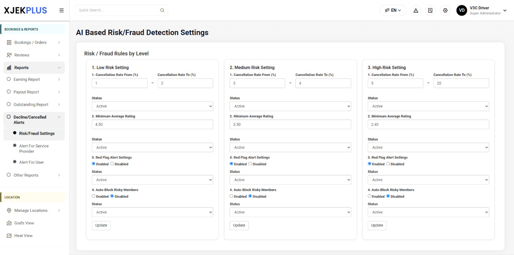Click Update in Medium Risk Setting
Screen dimensions: 514x255
[239, 225]
